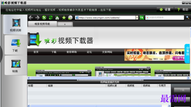Click the left software screenshot thumbnail
Image resolution: width=191 pixels, height=107 pixels.
63,73
